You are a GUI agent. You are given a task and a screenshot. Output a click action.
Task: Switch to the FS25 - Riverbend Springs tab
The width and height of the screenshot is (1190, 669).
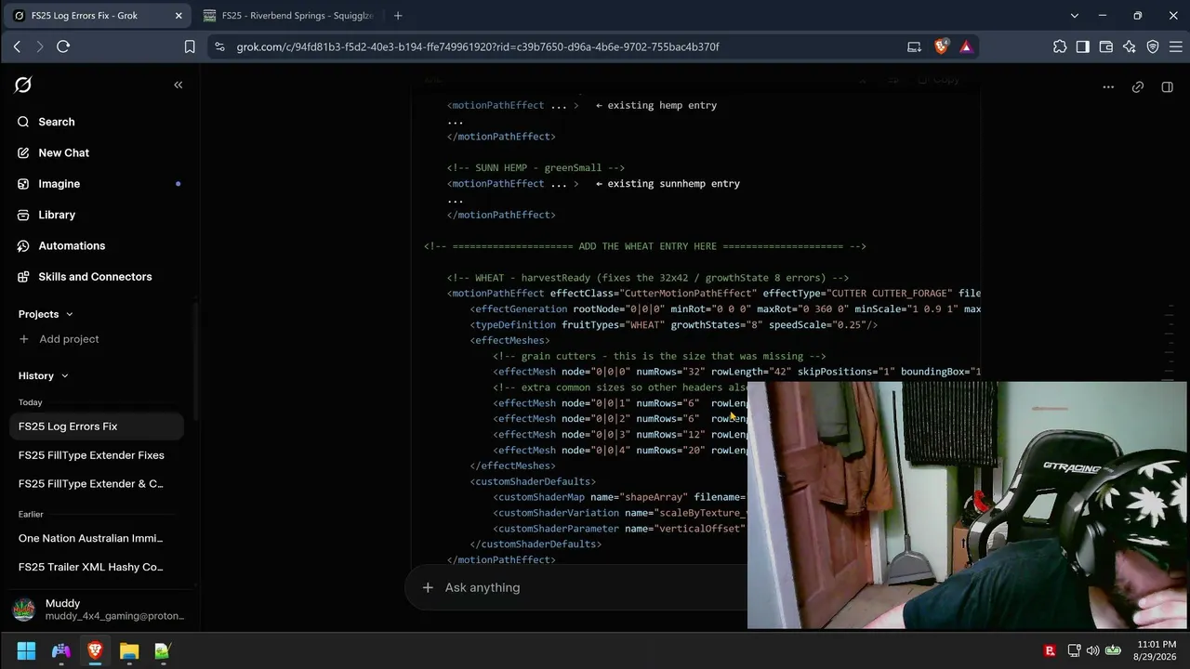point(287,15)
